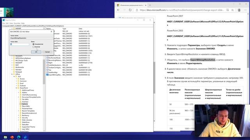
Task: Collapse the Office key
Action: click(12, 74)
